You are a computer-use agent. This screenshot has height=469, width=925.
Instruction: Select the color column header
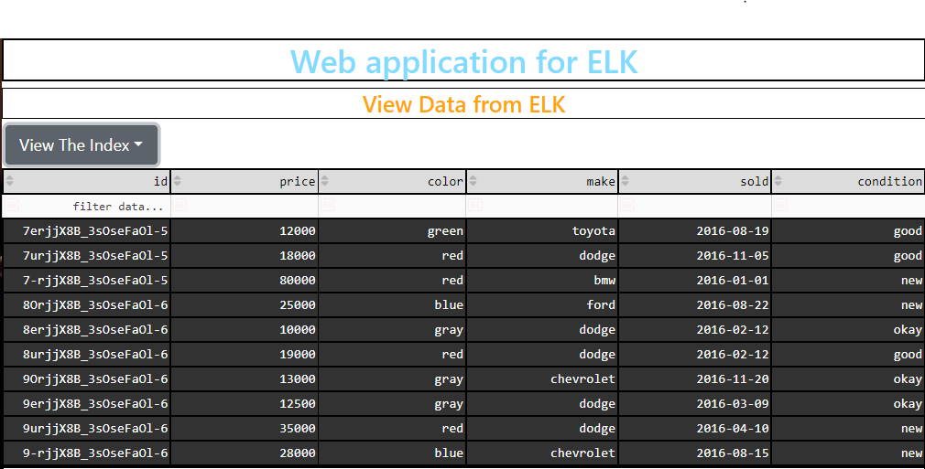pos(392,181)
